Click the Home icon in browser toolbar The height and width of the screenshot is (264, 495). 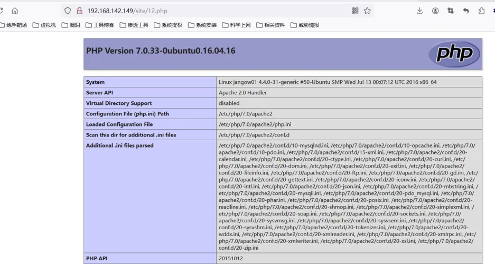click(x=14, y=11)
